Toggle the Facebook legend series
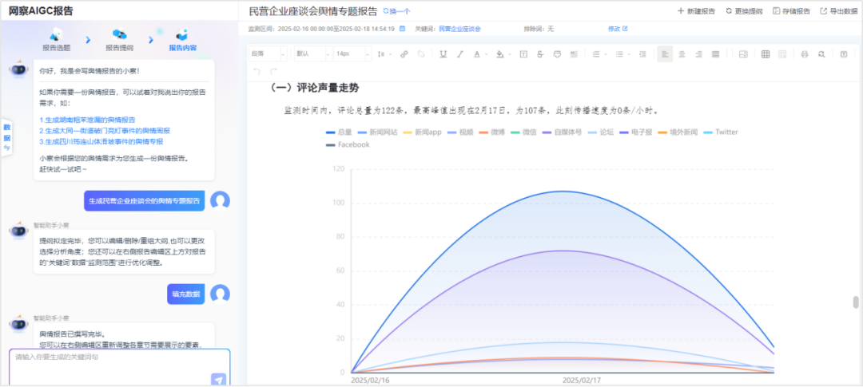Screen dimensions: 863x387 (348, 144)
